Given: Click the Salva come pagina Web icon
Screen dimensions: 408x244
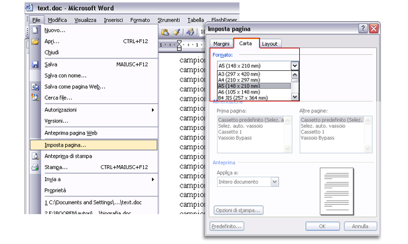Looking at the screenshot, I should tap(35, 87).
